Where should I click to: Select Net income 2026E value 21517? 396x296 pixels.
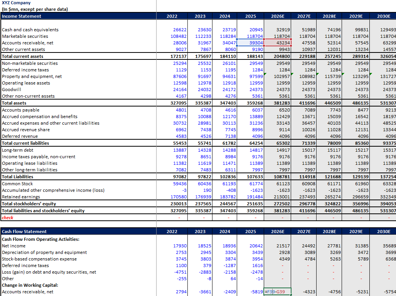[277, 246]
